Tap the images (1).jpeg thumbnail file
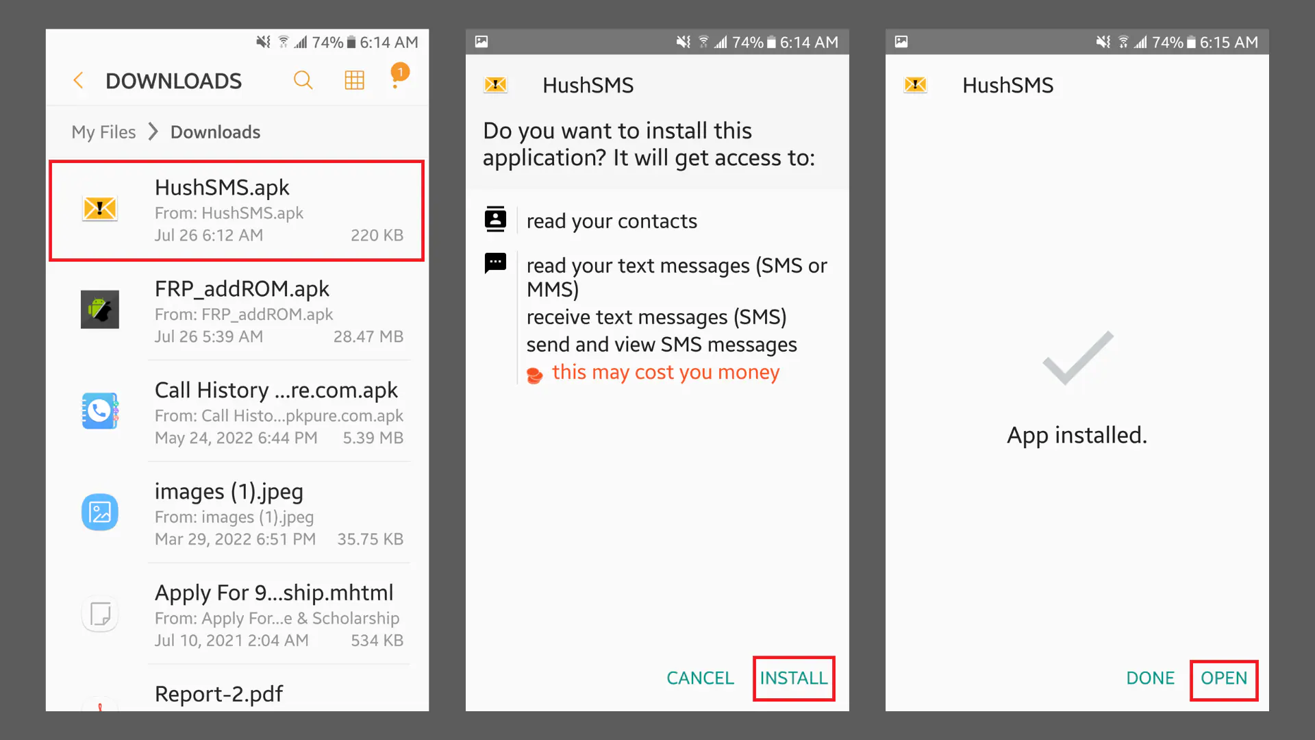The width and height of the screenshot is (1315, 740). 99,513
